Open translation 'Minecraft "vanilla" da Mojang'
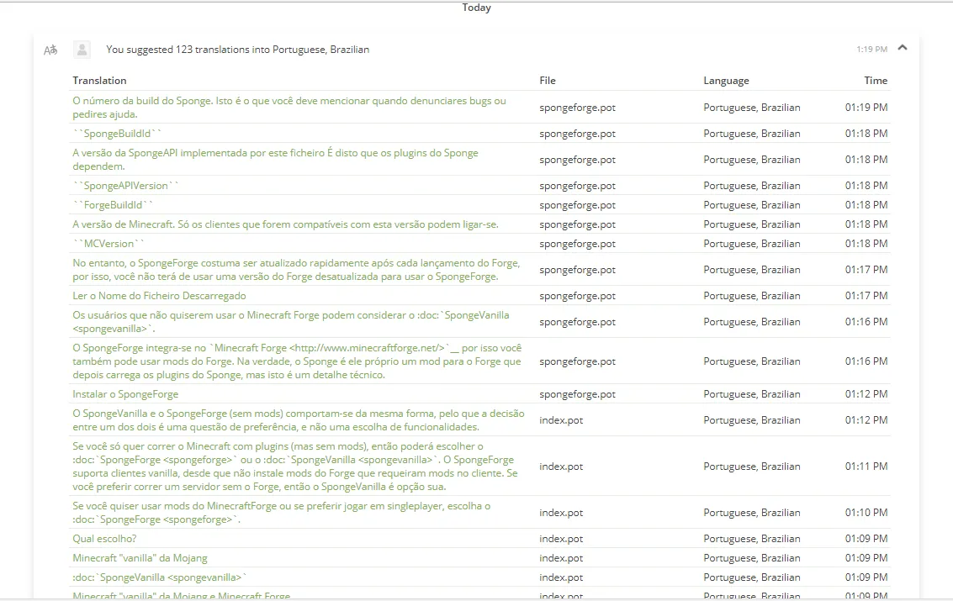 tap(140, 558)
